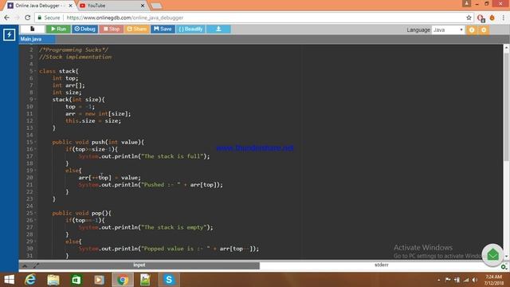Screen dimensions: 510x287
Task: Switch to the Main.java file tab
Action: coord(37,39)
